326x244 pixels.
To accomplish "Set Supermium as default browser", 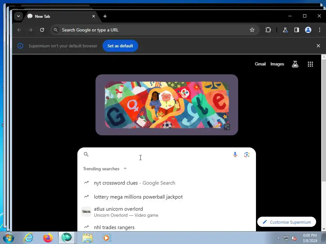I will pos(120,46).
